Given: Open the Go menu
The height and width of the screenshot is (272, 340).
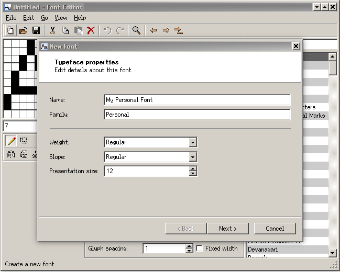Looking at the screenshot, I should point(45,18).
